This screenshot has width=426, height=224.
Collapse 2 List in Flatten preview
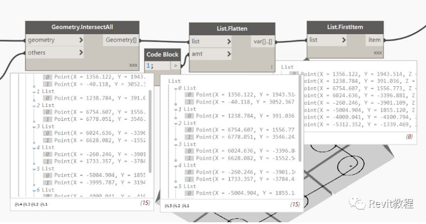click(176, 124)
